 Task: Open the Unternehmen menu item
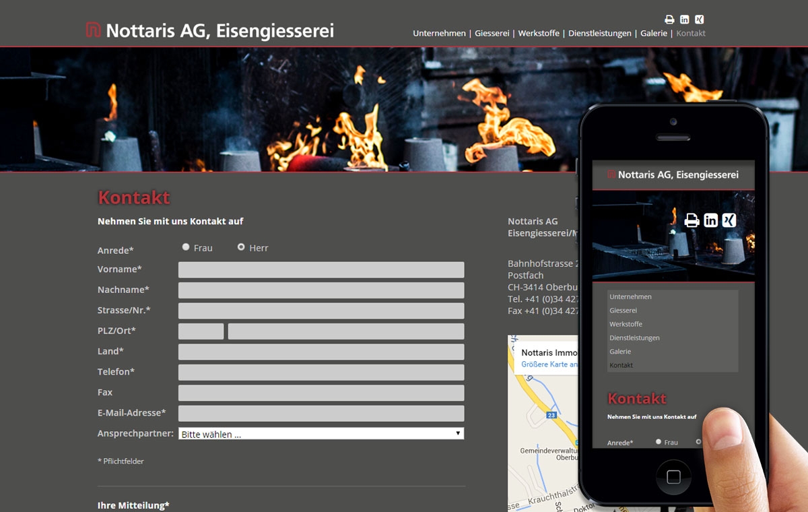point(439,33)
